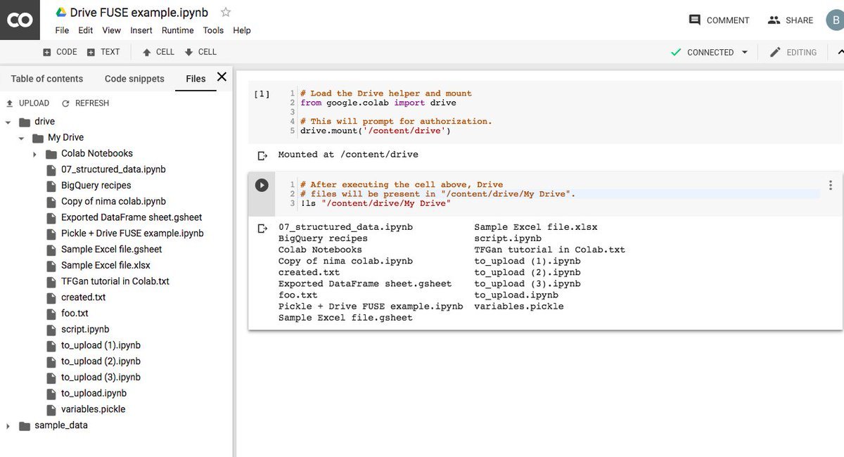Screen dimensions: 844x457
Task: Clear output of the drive.mount cell
Action: click(262, 155)
